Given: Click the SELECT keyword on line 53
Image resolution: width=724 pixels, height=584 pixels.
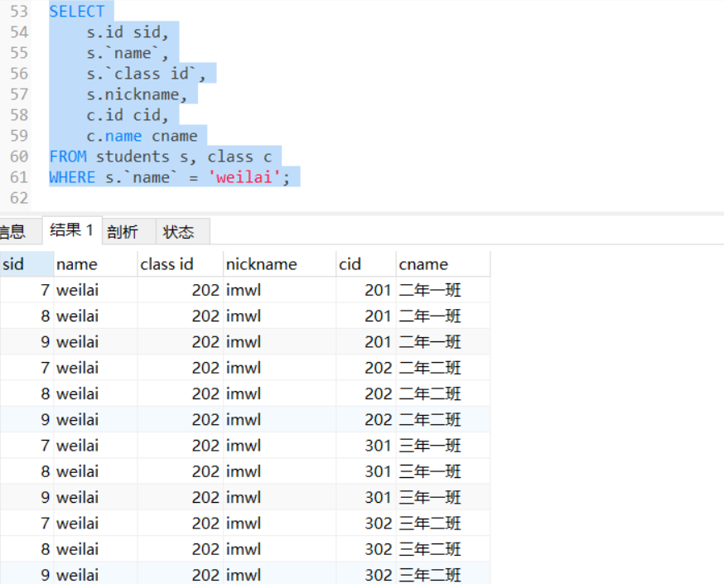Looking at the screenshot, I should tap(77, 12).
